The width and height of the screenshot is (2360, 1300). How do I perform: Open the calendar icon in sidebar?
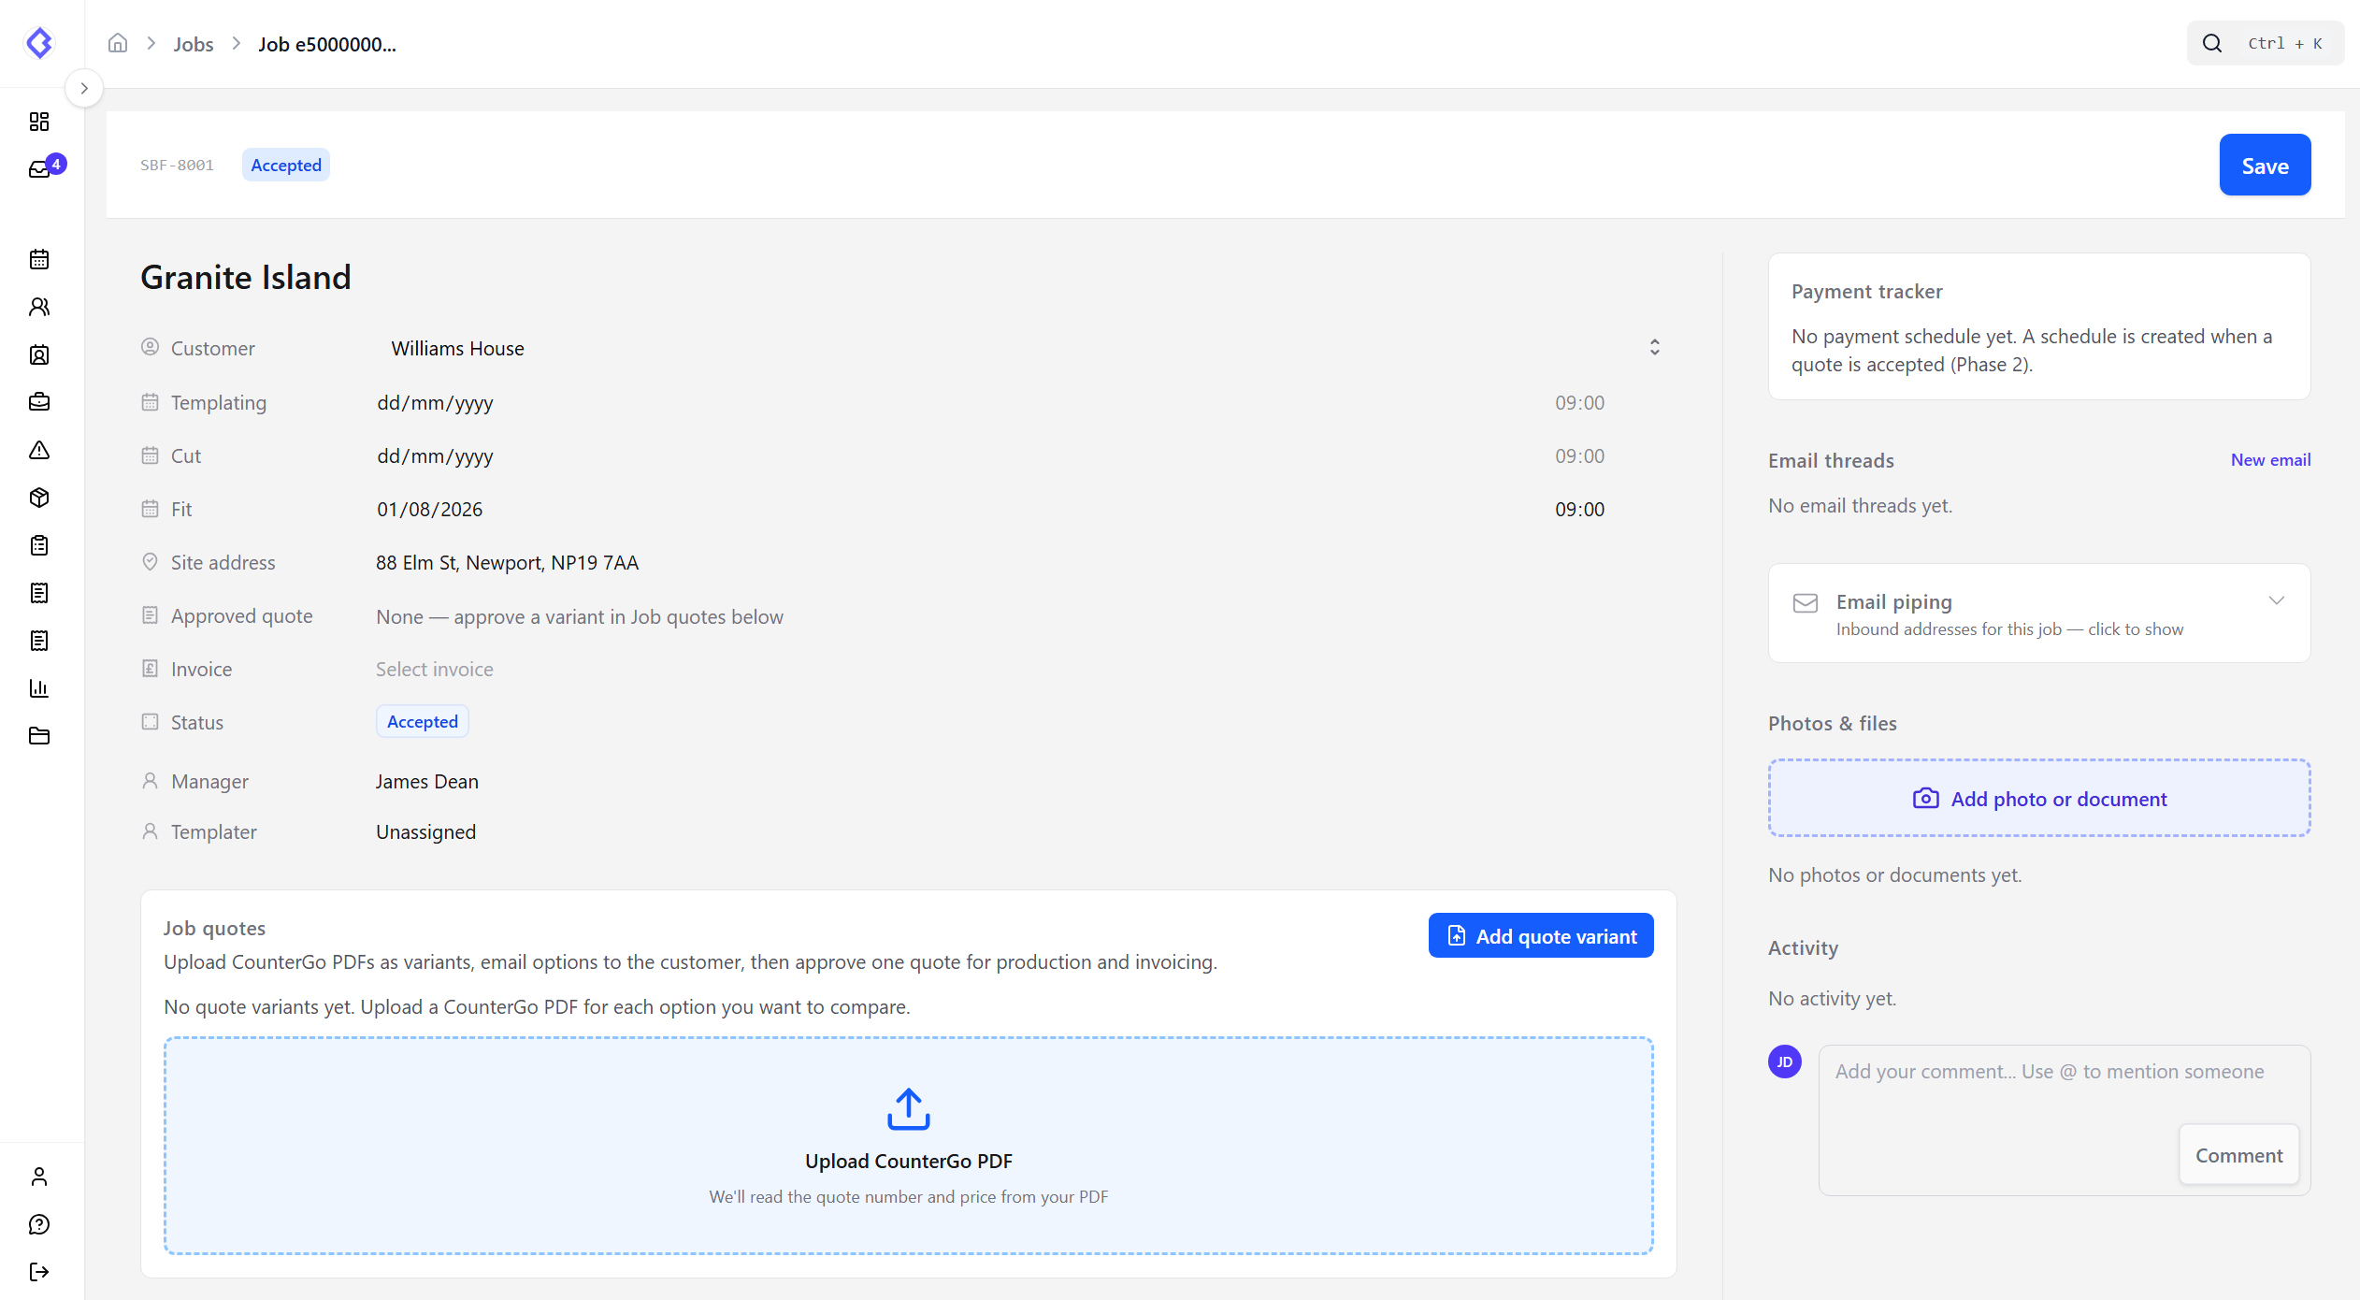click(39, 259)
